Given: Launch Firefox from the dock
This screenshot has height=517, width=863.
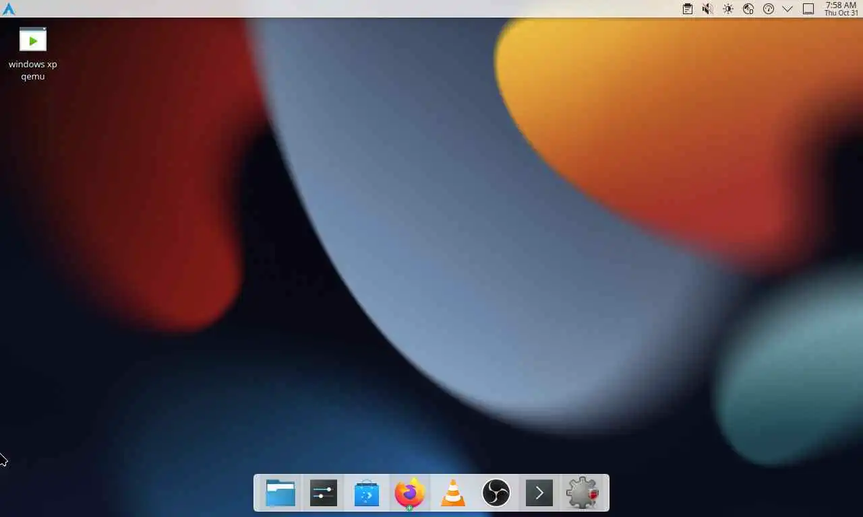Looking at the screenshot, I should [410, 493].
